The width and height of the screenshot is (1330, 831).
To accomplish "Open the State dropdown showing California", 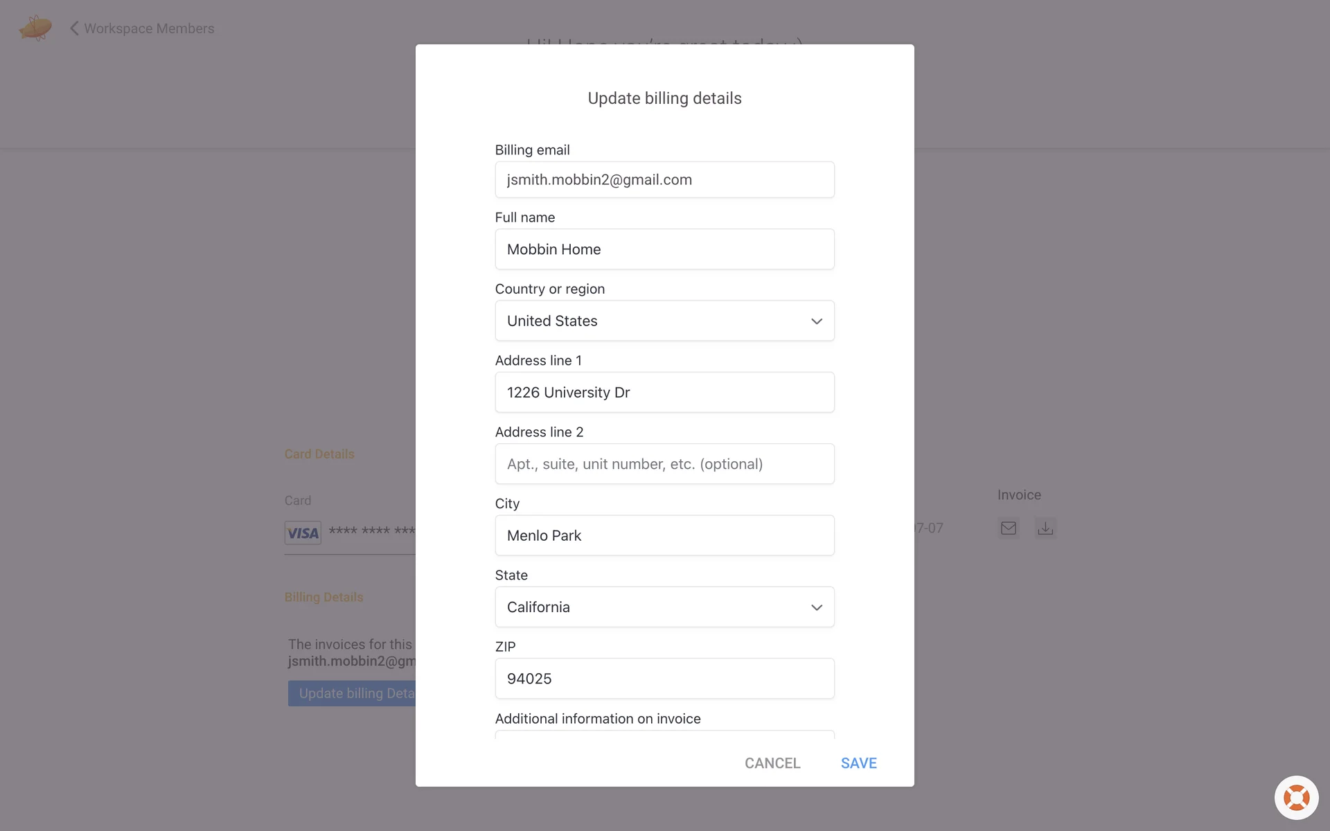I will pyautogui.click(x=664, y=607).
